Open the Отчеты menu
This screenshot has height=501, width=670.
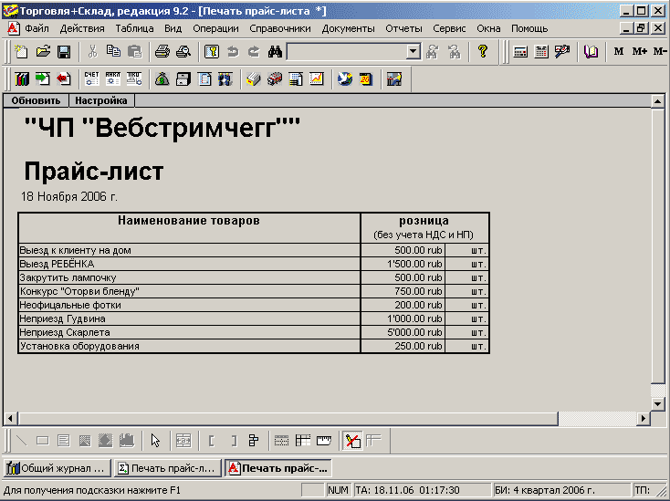403,28
